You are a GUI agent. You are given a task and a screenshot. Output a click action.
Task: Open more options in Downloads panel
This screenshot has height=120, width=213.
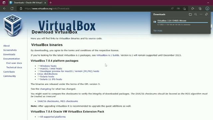point(201,14)
